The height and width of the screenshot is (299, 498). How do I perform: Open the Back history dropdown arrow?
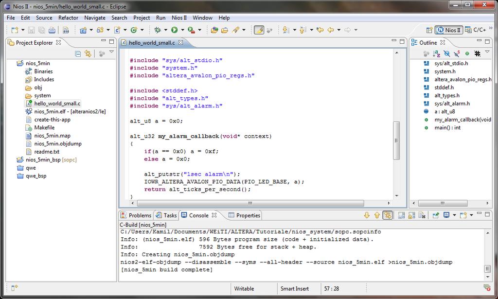[x=339, y=30]
